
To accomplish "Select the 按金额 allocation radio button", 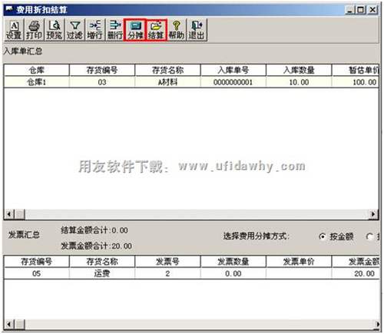I will 323,236.
